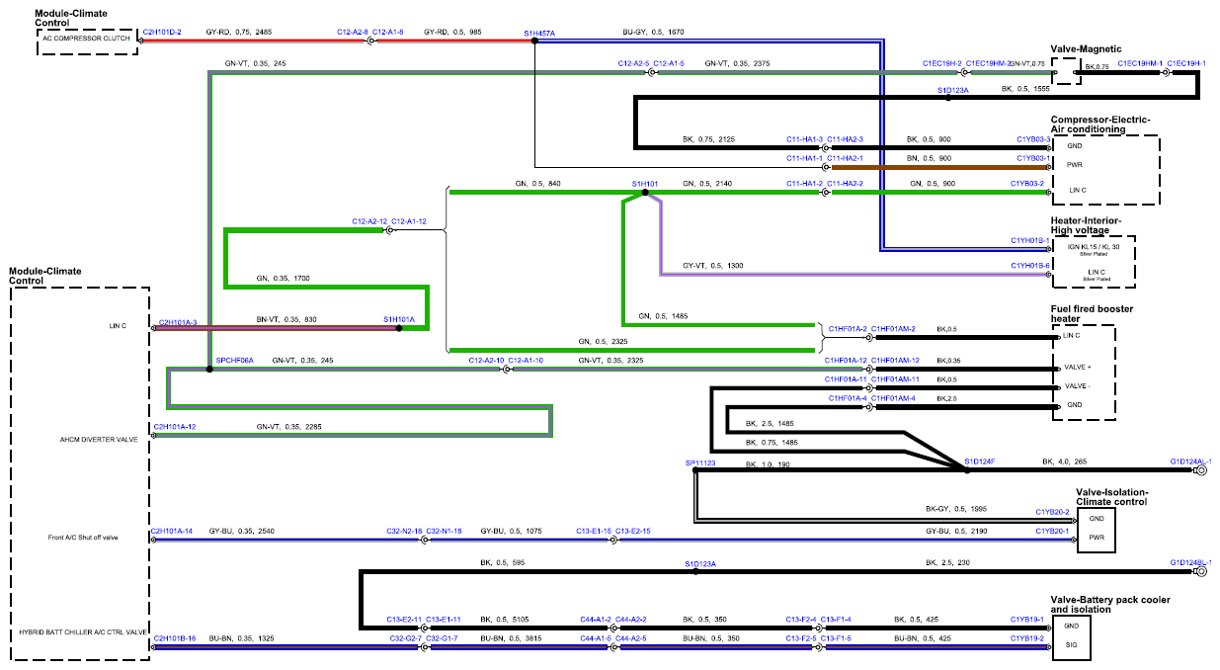1220x670 pixels.
Task: Open splice reference S1D124F
Action: [979, 462]
